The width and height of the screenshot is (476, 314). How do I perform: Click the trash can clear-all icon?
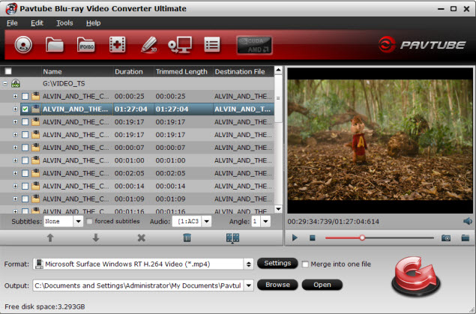point(187,238)
